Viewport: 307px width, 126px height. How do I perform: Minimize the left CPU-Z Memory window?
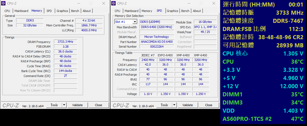point(79,4)
